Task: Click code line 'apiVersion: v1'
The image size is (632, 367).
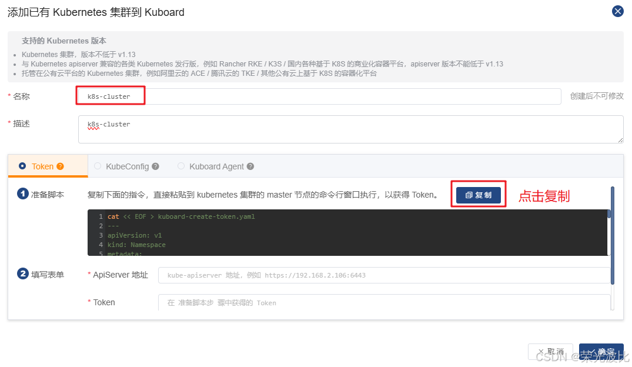Action: [x=134, y=235]
